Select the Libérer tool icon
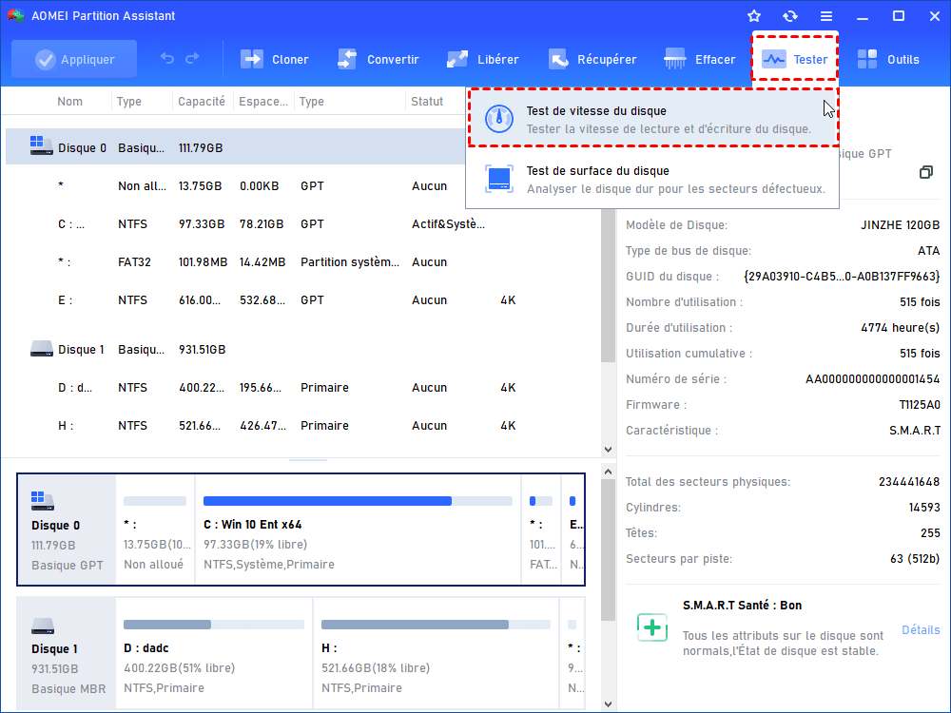The height and width of the screenshot is (713, 951). [457, 59]
